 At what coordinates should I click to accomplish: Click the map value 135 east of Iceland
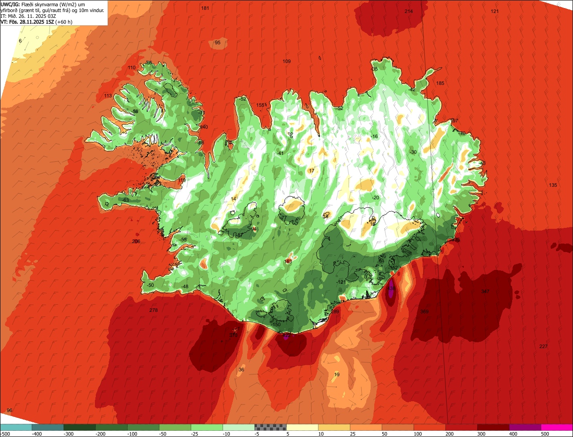point(553,185)
